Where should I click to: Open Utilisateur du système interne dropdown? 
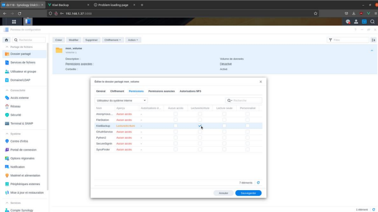tap(121, 100)
